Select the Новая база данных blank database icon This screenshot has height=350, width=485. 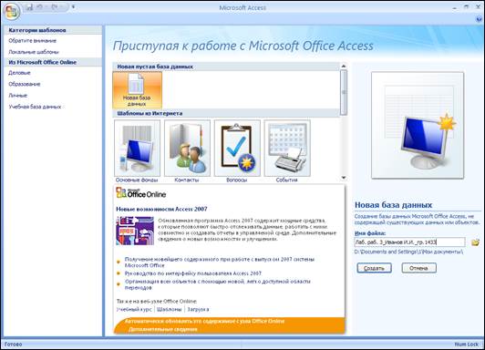pyautogui.click(x=138, y=89)
